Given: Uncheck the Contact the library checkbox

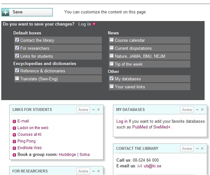Looking at the screenshot, I should [17, 40].
